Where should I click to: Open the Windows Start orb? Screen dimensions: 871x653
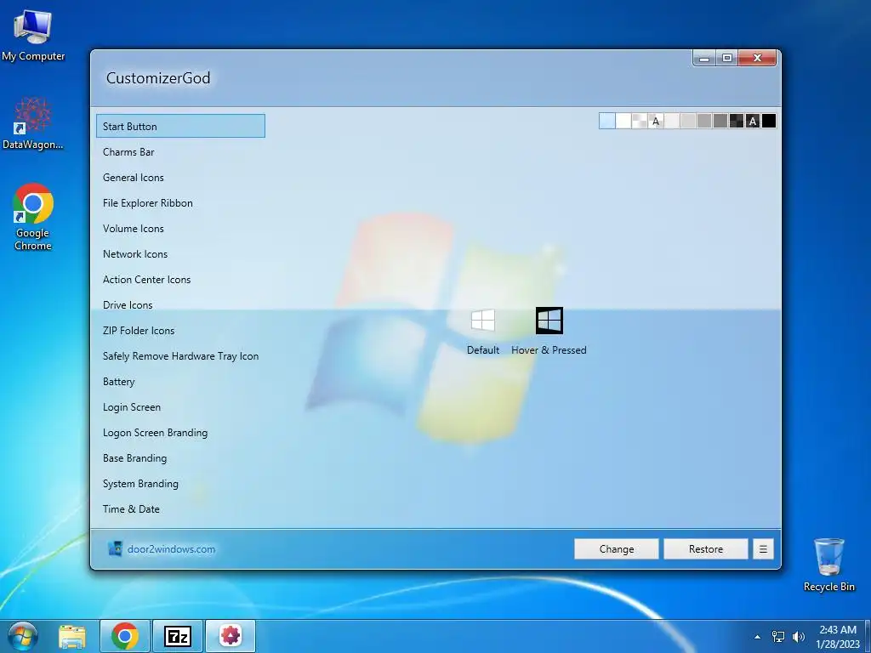coord(23,636)
